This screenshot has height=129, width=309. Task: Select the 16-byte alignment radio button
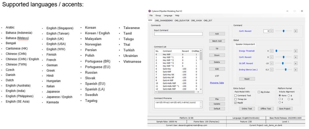[x=289, y=99]
